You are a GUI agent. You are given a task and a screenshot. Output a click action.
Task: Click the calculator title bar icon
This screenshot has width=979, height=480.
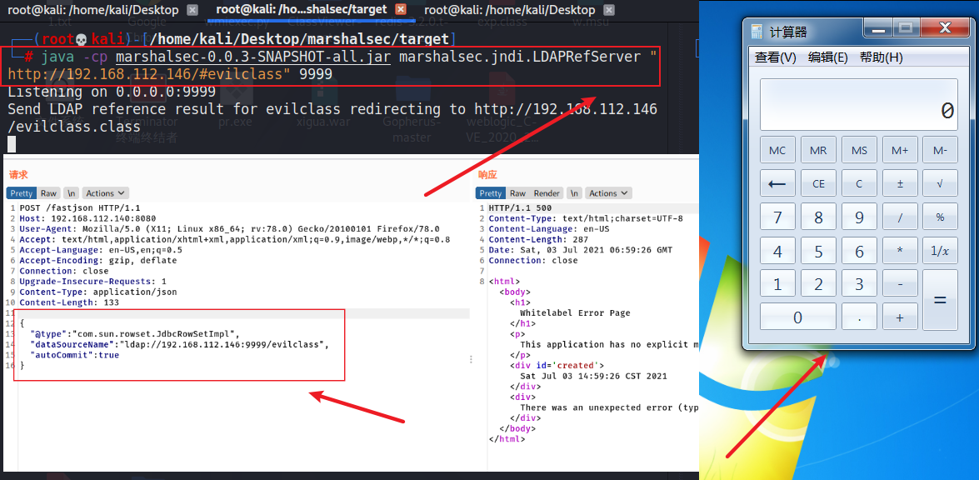coord(757,31)
